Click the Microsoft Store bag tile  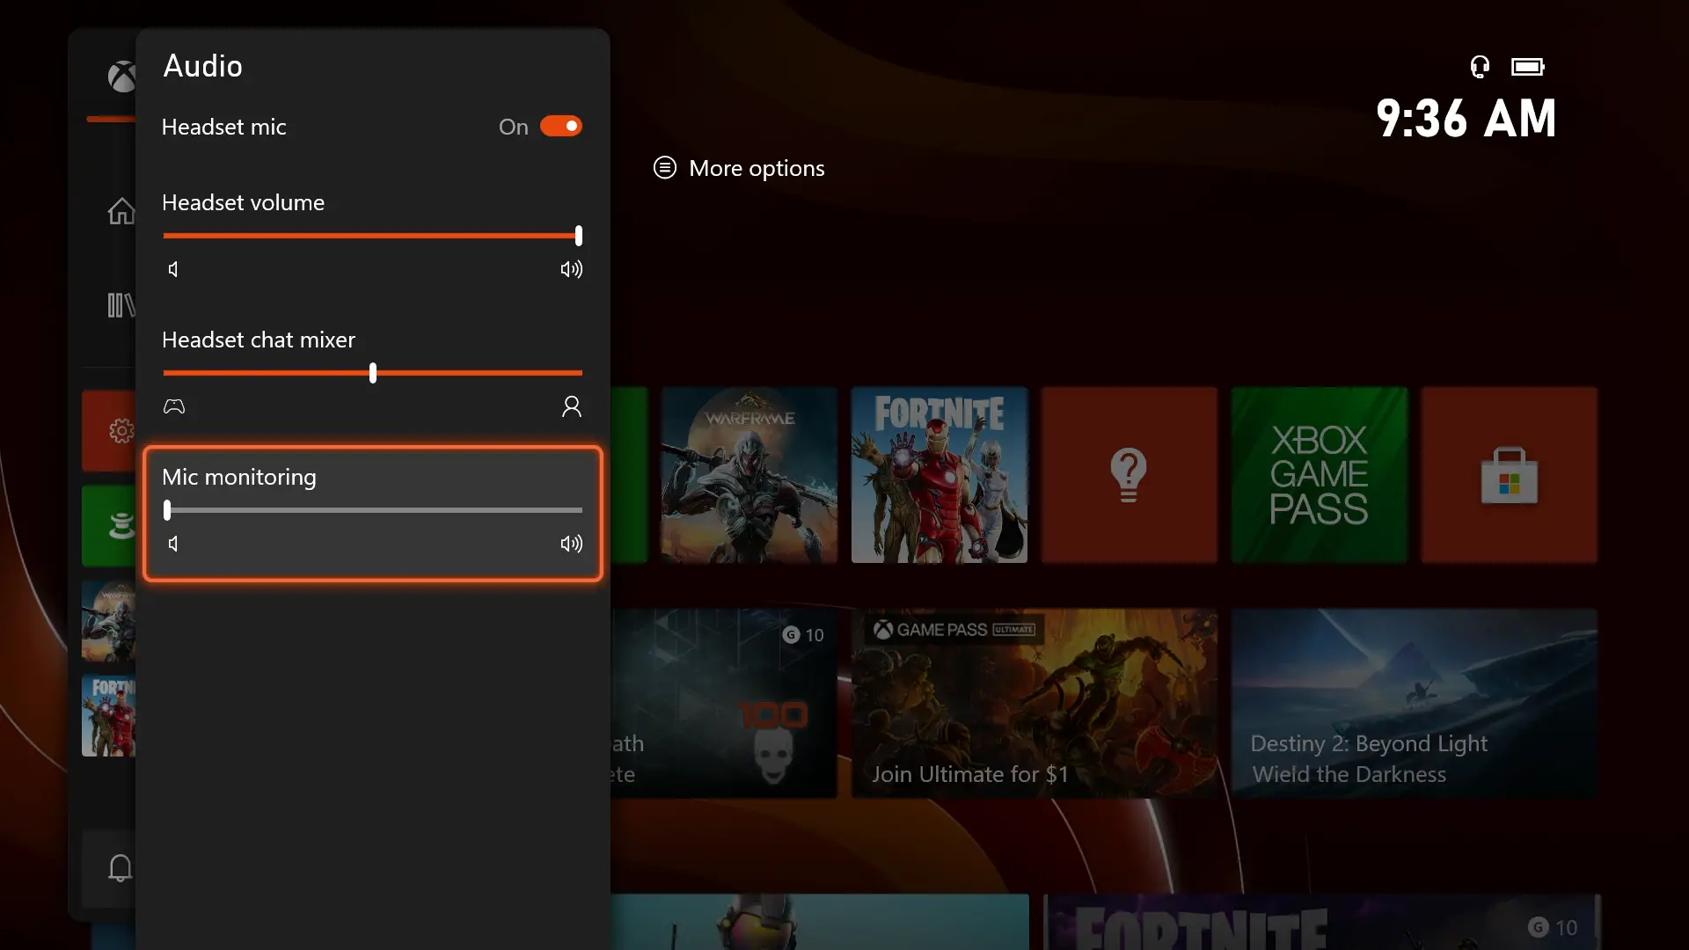tap(1509, 475)
